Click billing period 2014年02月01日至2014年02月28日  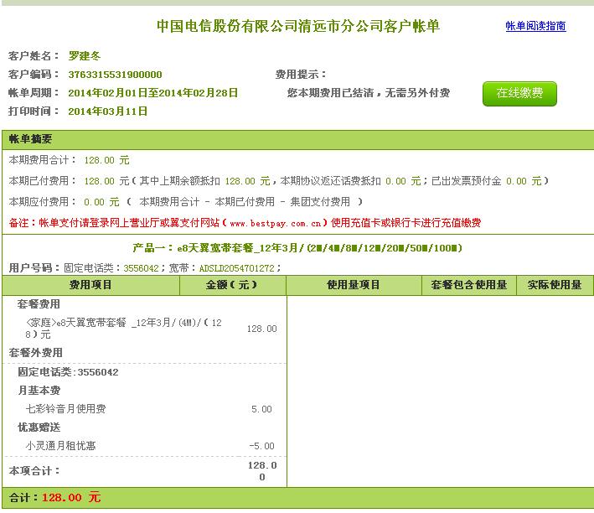click(152, 92)
